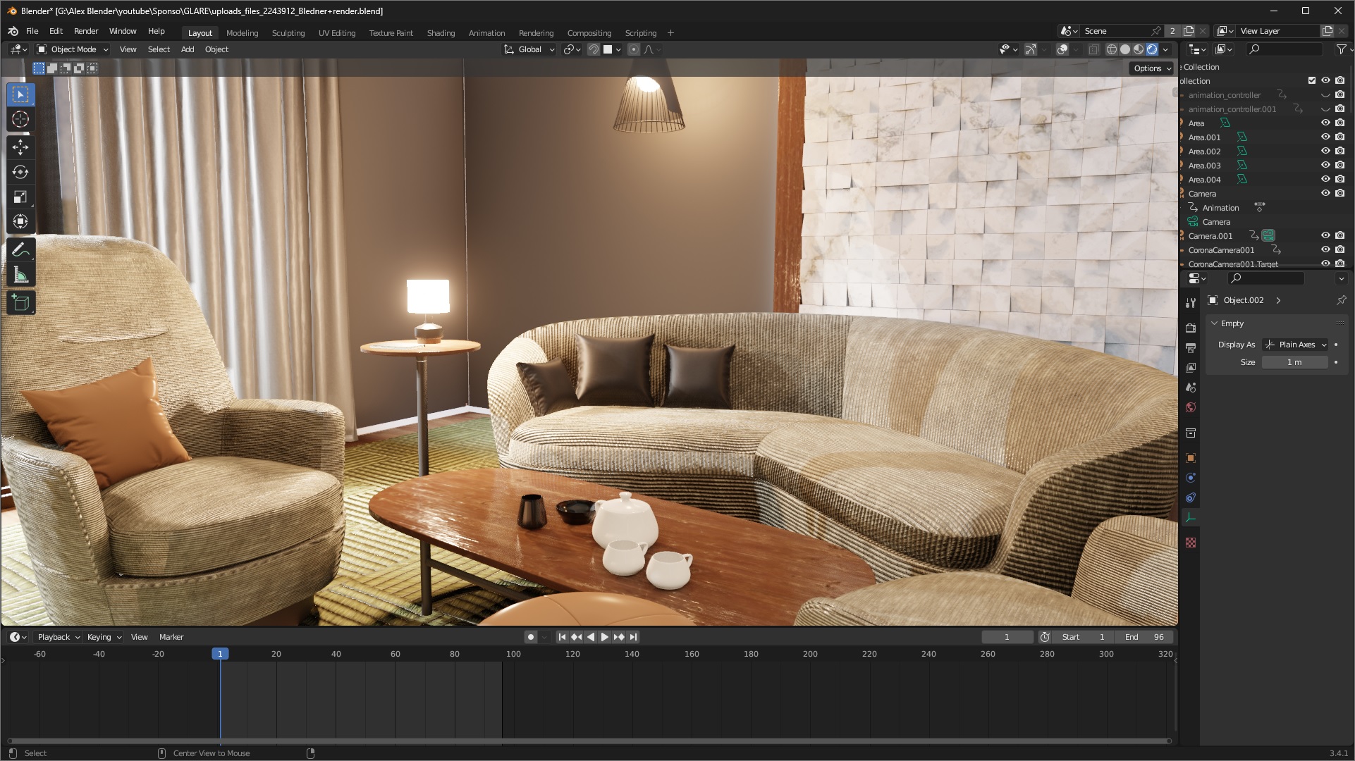1355x761 pixels.
Task: Activate the Move tool
Action: tap(20, 147)
